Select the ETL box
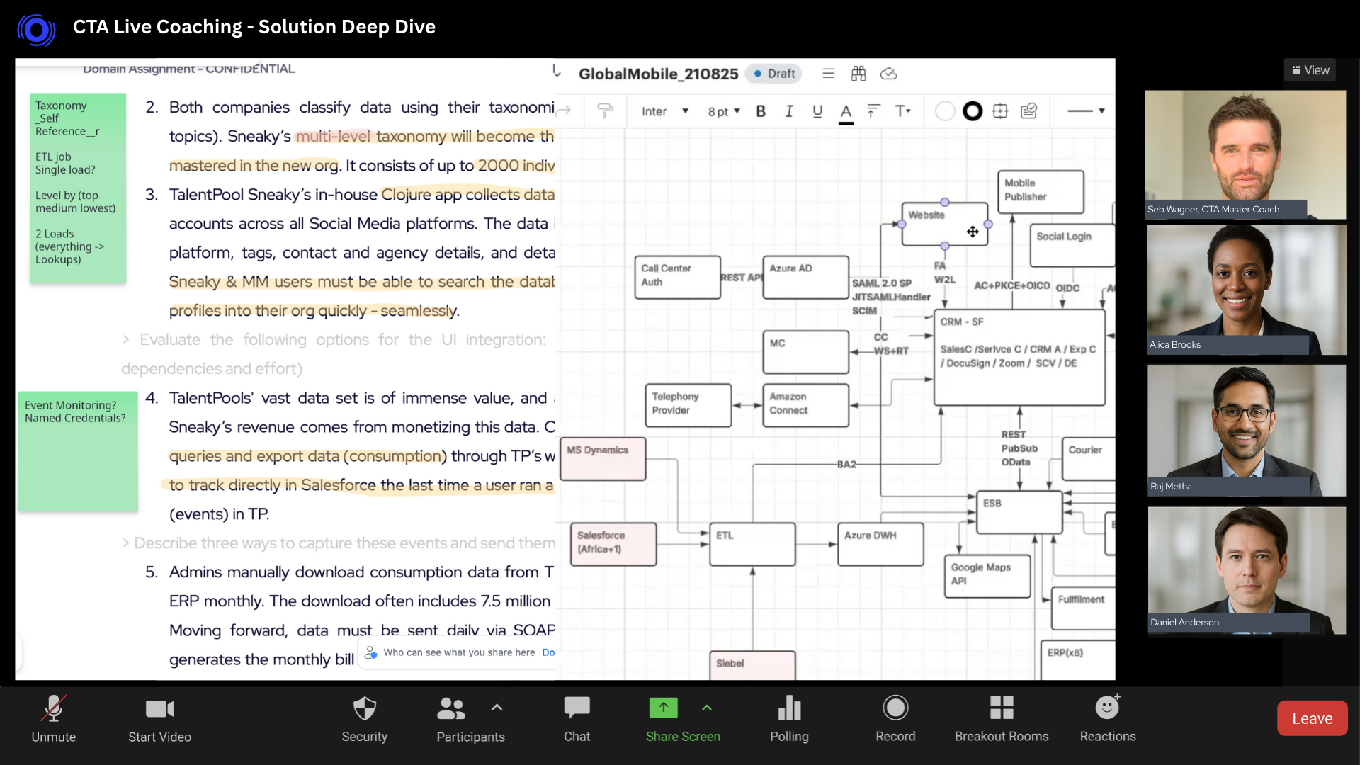Screen dimensions: 1360x765 [752, 544]
